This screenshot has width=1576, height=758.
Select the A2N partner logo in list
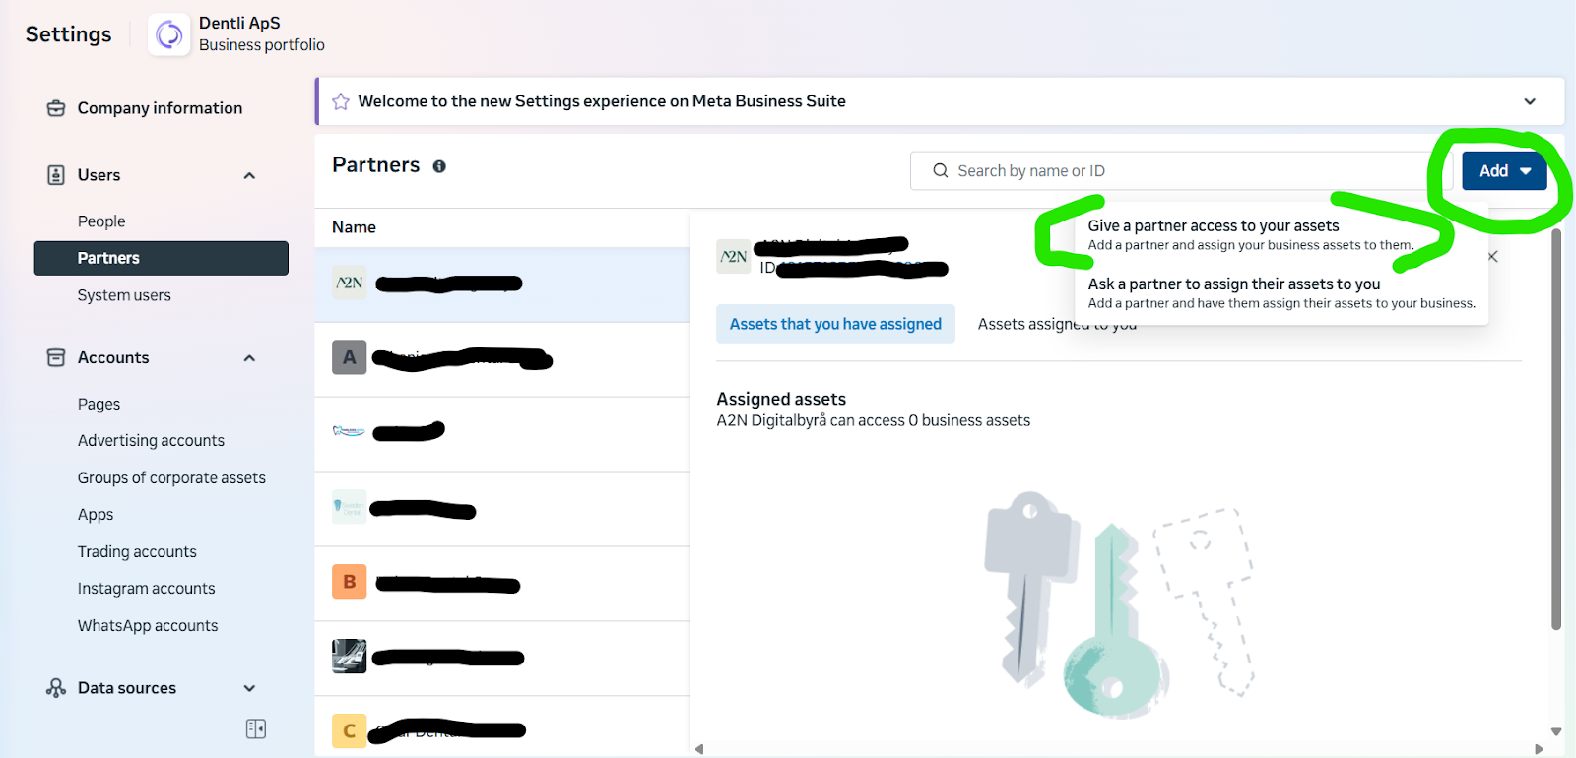tap(350, 283)
